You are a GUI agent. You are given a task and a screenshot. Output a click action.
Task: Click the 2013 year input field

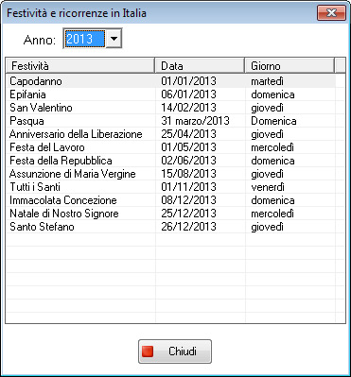(85, 39)
